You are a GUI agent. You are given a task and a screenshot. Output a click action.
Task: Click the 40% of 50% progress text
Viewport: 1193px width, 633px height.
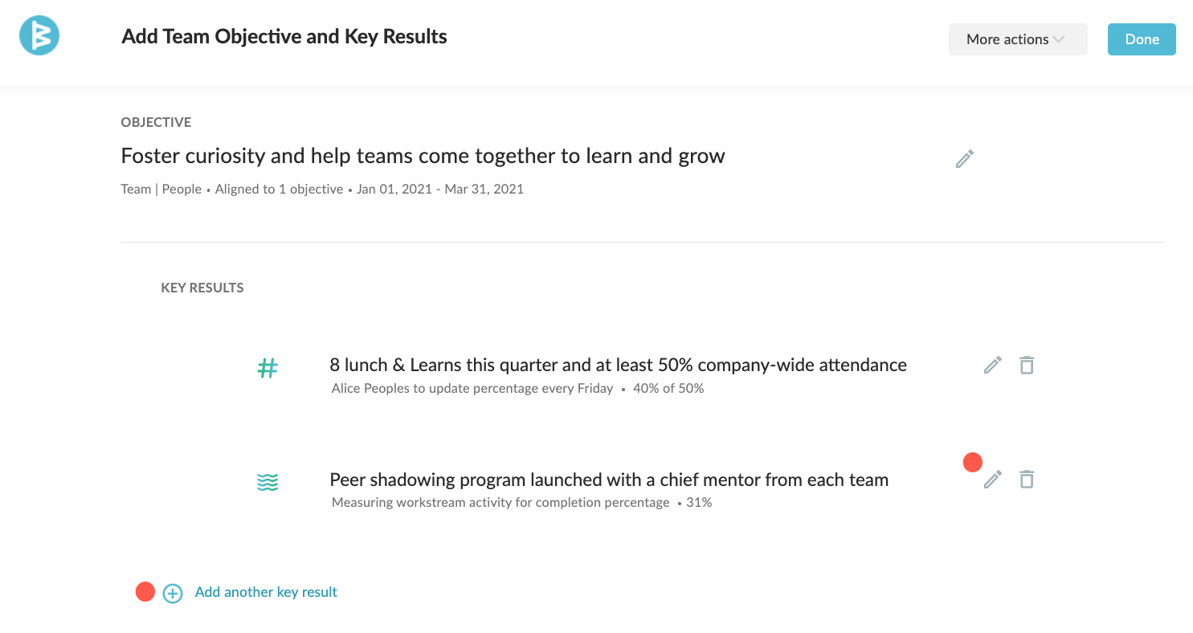pyautogui.click(x=668, y=389)
